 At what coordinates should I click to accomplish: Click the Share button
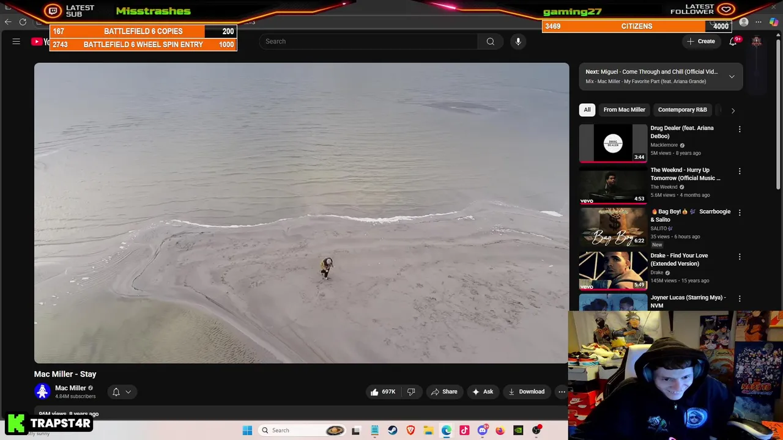pos(444,392)
